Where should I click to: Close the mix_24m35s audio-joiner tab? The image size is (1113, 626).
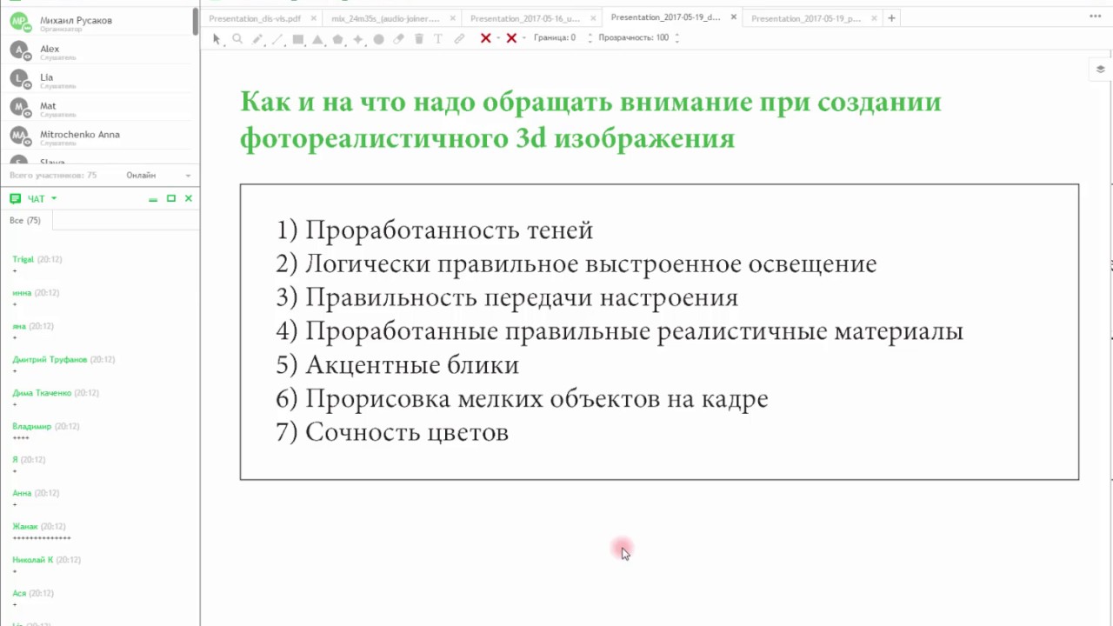452,18
